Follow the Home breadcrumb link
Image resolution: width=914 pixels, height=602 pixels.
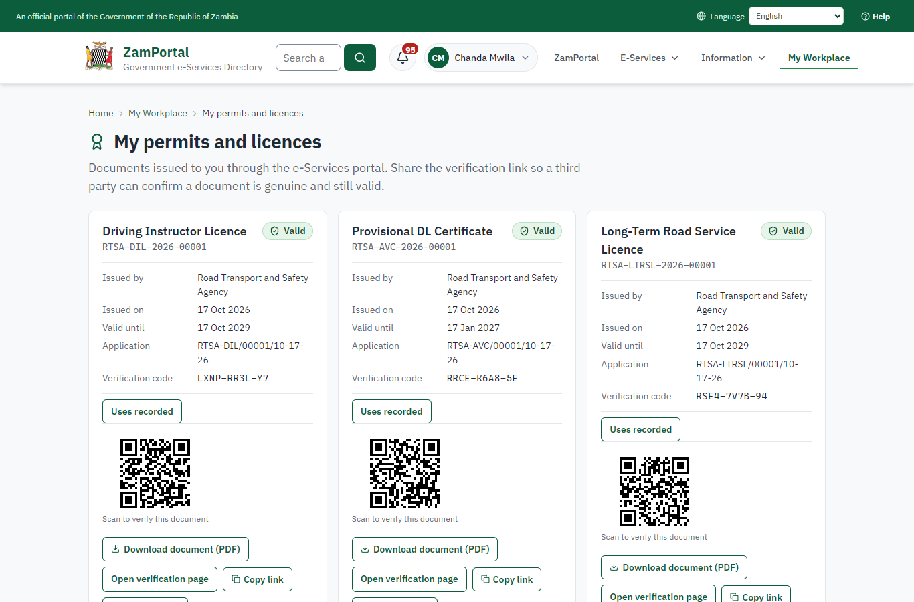point(101,113)
